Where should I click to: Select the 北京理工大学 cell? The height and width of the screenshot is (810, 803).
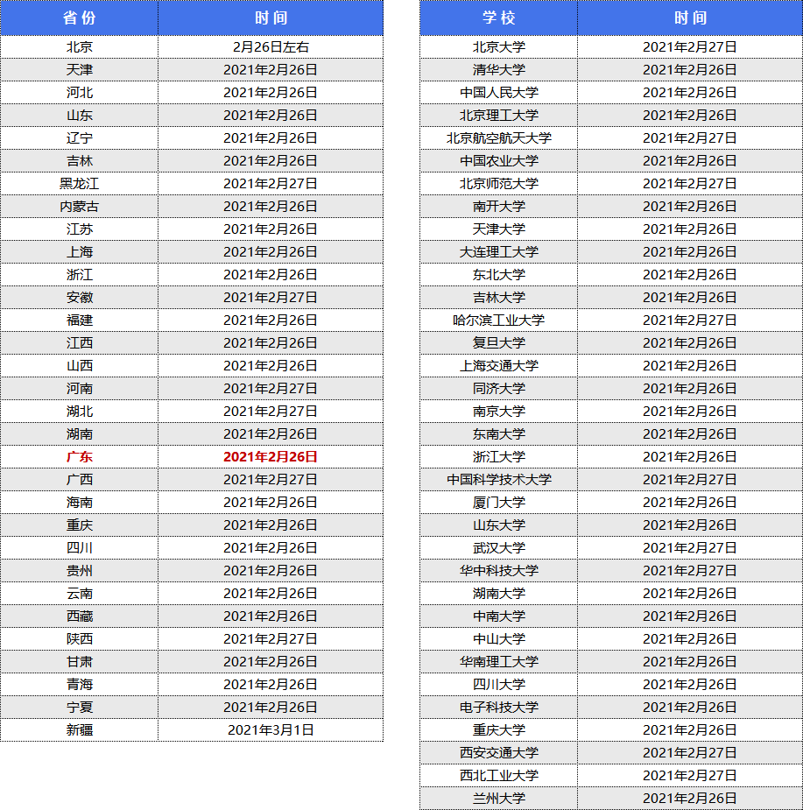tap(498, 116)
